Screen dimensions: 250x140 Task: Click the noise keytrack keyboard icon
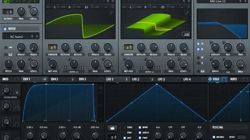(x=11, y=54)
